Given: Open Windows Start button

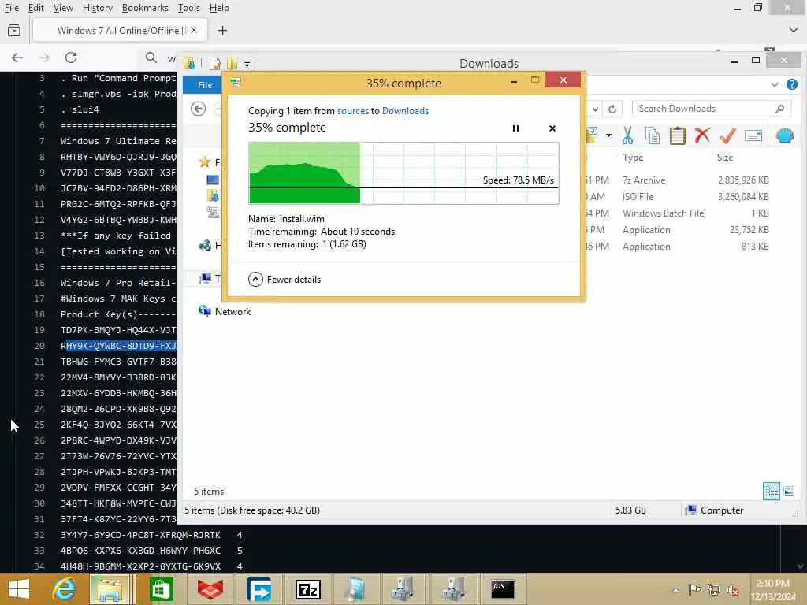Looking at the screenshot, I should (19, 589).
